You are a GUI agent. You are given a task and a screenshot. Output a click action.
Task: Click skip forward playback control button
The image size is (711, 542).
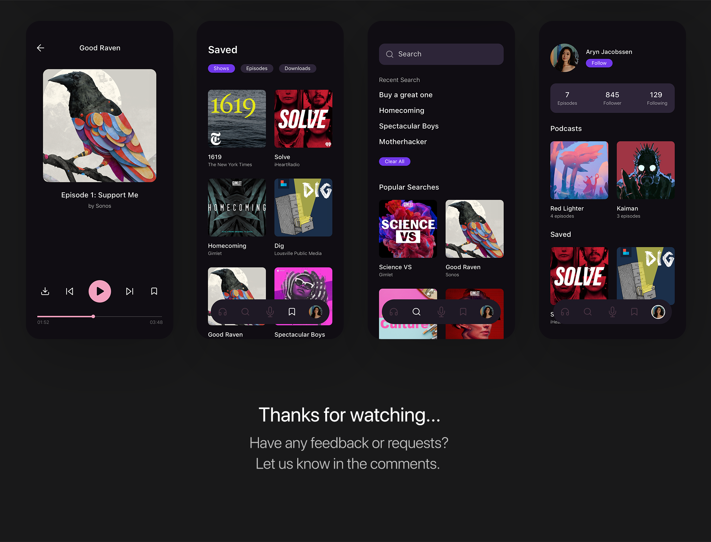pos(130,291)
